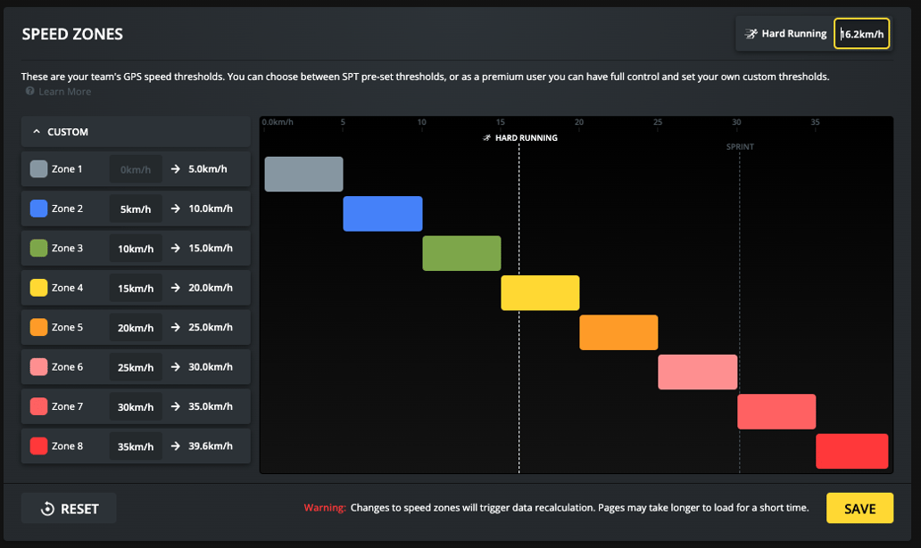Click the red Warning: label
The height and width of the screenshot is (548, 921).
325,508
